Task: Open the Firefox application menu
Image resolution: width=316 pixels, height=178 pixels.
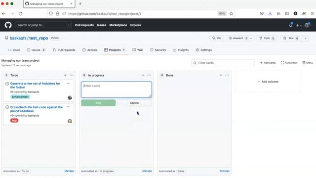Action: click(312, 13)
